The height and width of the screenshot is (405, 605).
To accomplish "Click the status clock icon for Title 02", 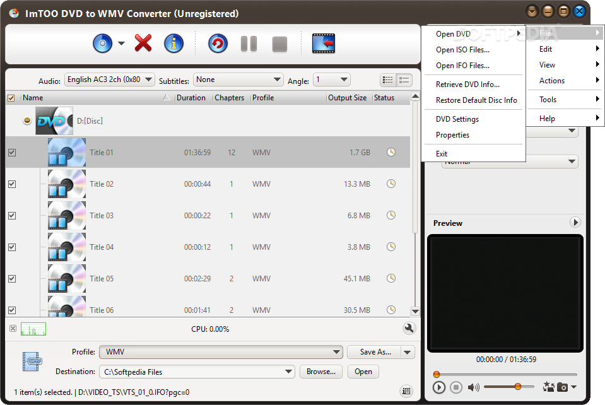I will (391, 184).
